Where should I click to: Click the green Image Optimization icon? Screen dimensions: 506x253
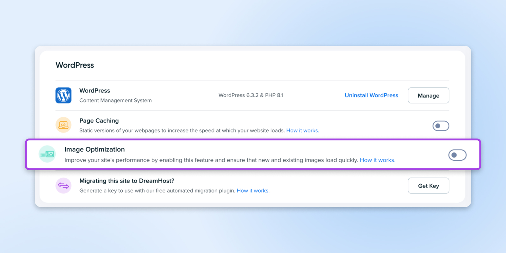click(47, 154)
